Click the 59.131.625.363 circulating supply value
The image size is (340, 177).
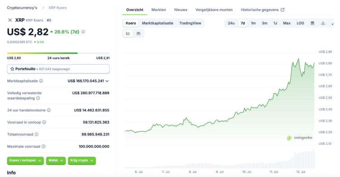tap(96, 122)
